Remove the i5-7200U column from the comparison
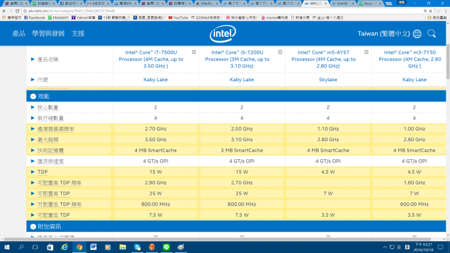This screenshot has height=253, width=450. pos(280,52)
